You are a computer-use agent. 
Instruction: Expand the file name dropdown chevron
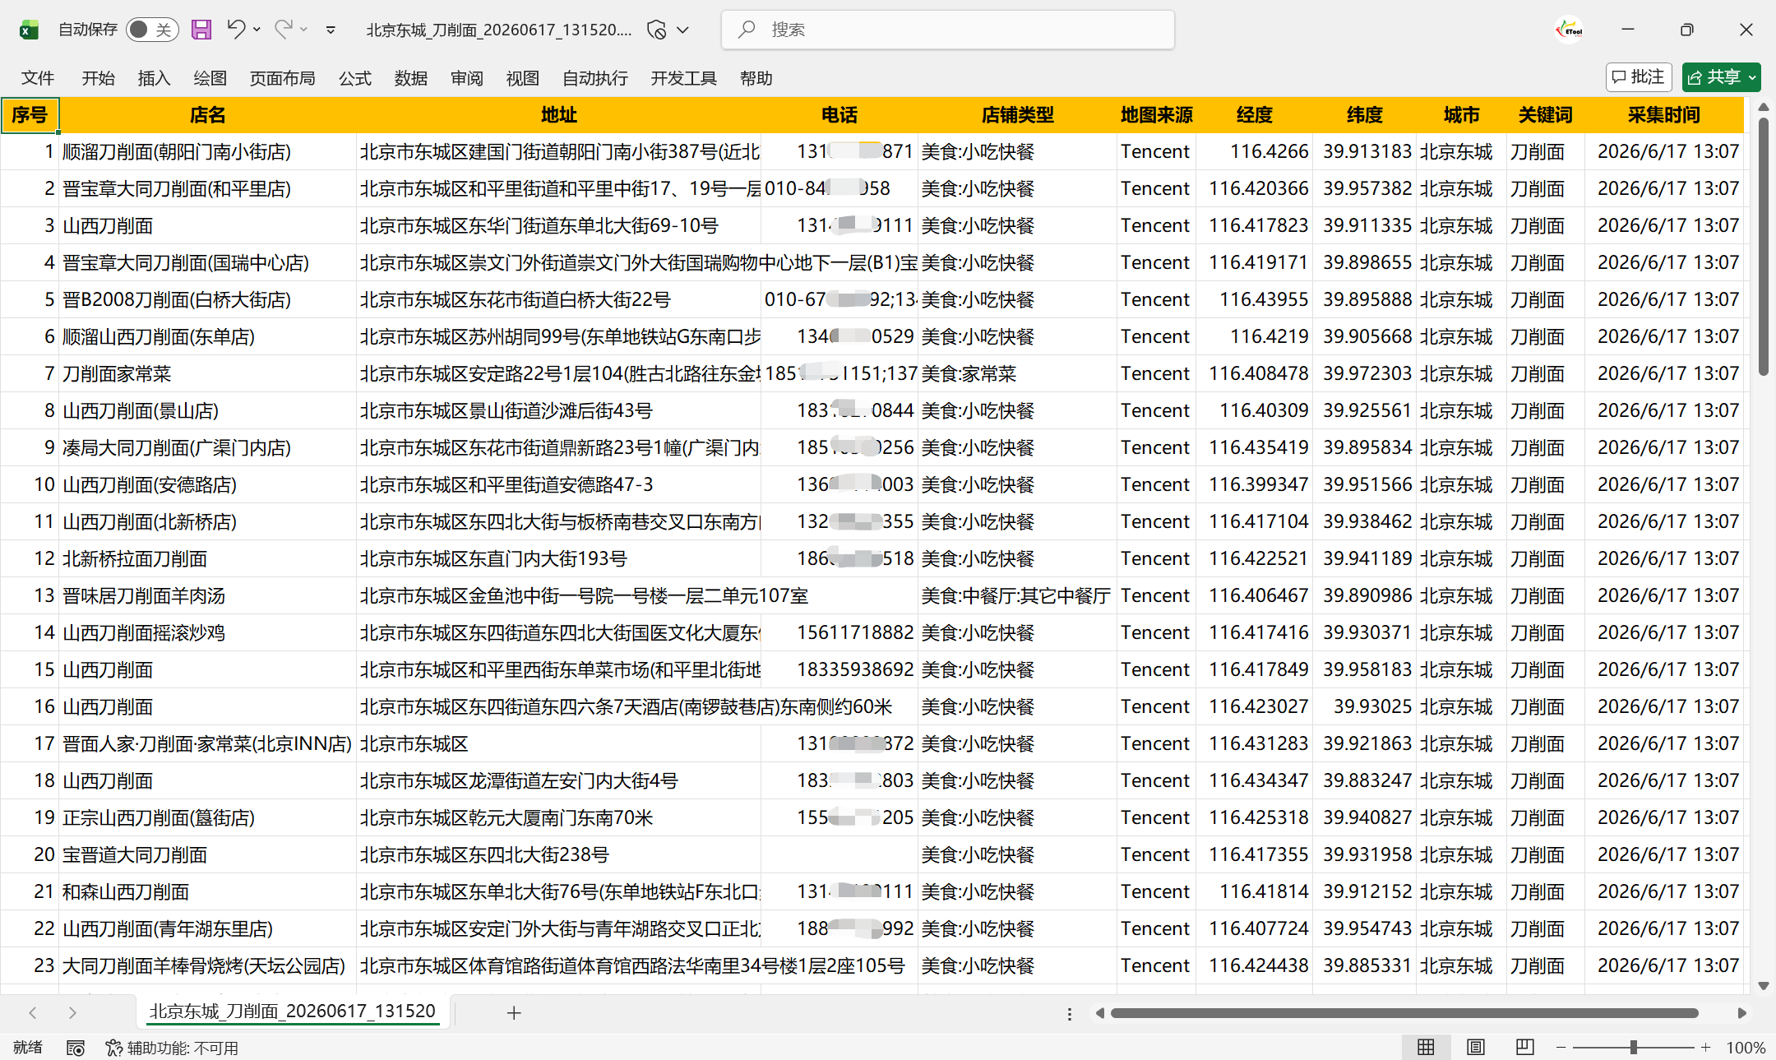point(682,30)
